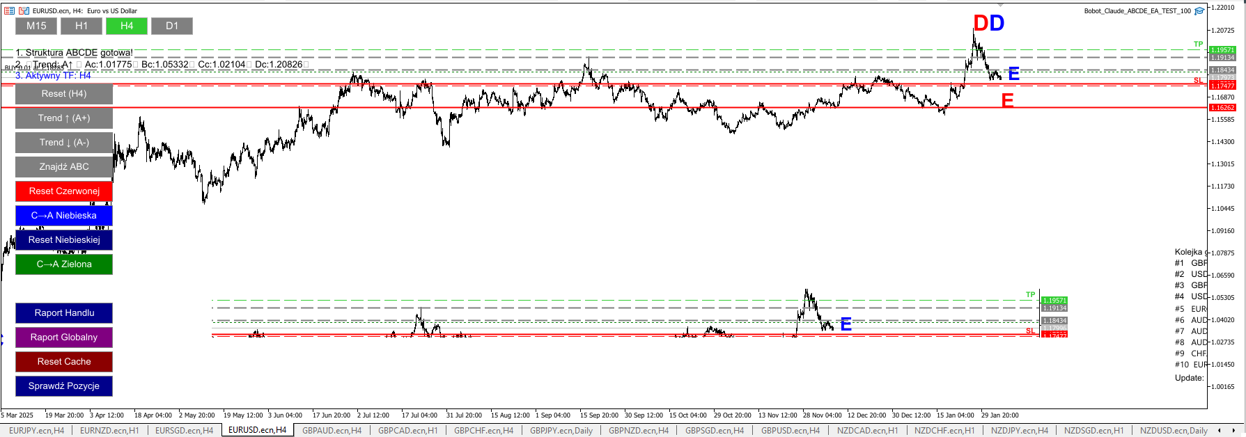Open the NZDSGD.ecn,H1 chart tab

pos(1093,431)
